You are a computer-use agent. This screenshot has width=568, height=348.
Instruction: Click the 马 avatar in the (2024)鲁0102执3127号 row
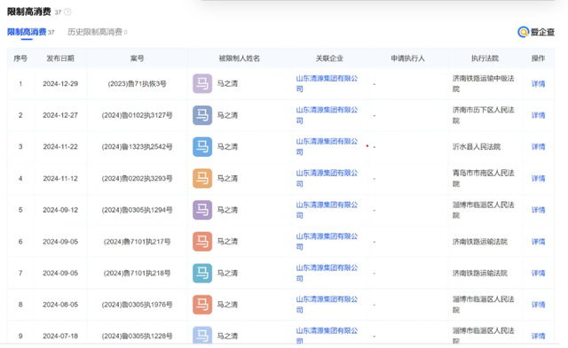click(x=202, y=115)
